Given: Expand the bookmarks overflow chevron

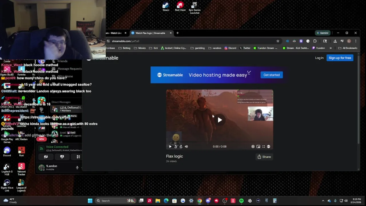Looking at the screenshot, I should (331, 48).
